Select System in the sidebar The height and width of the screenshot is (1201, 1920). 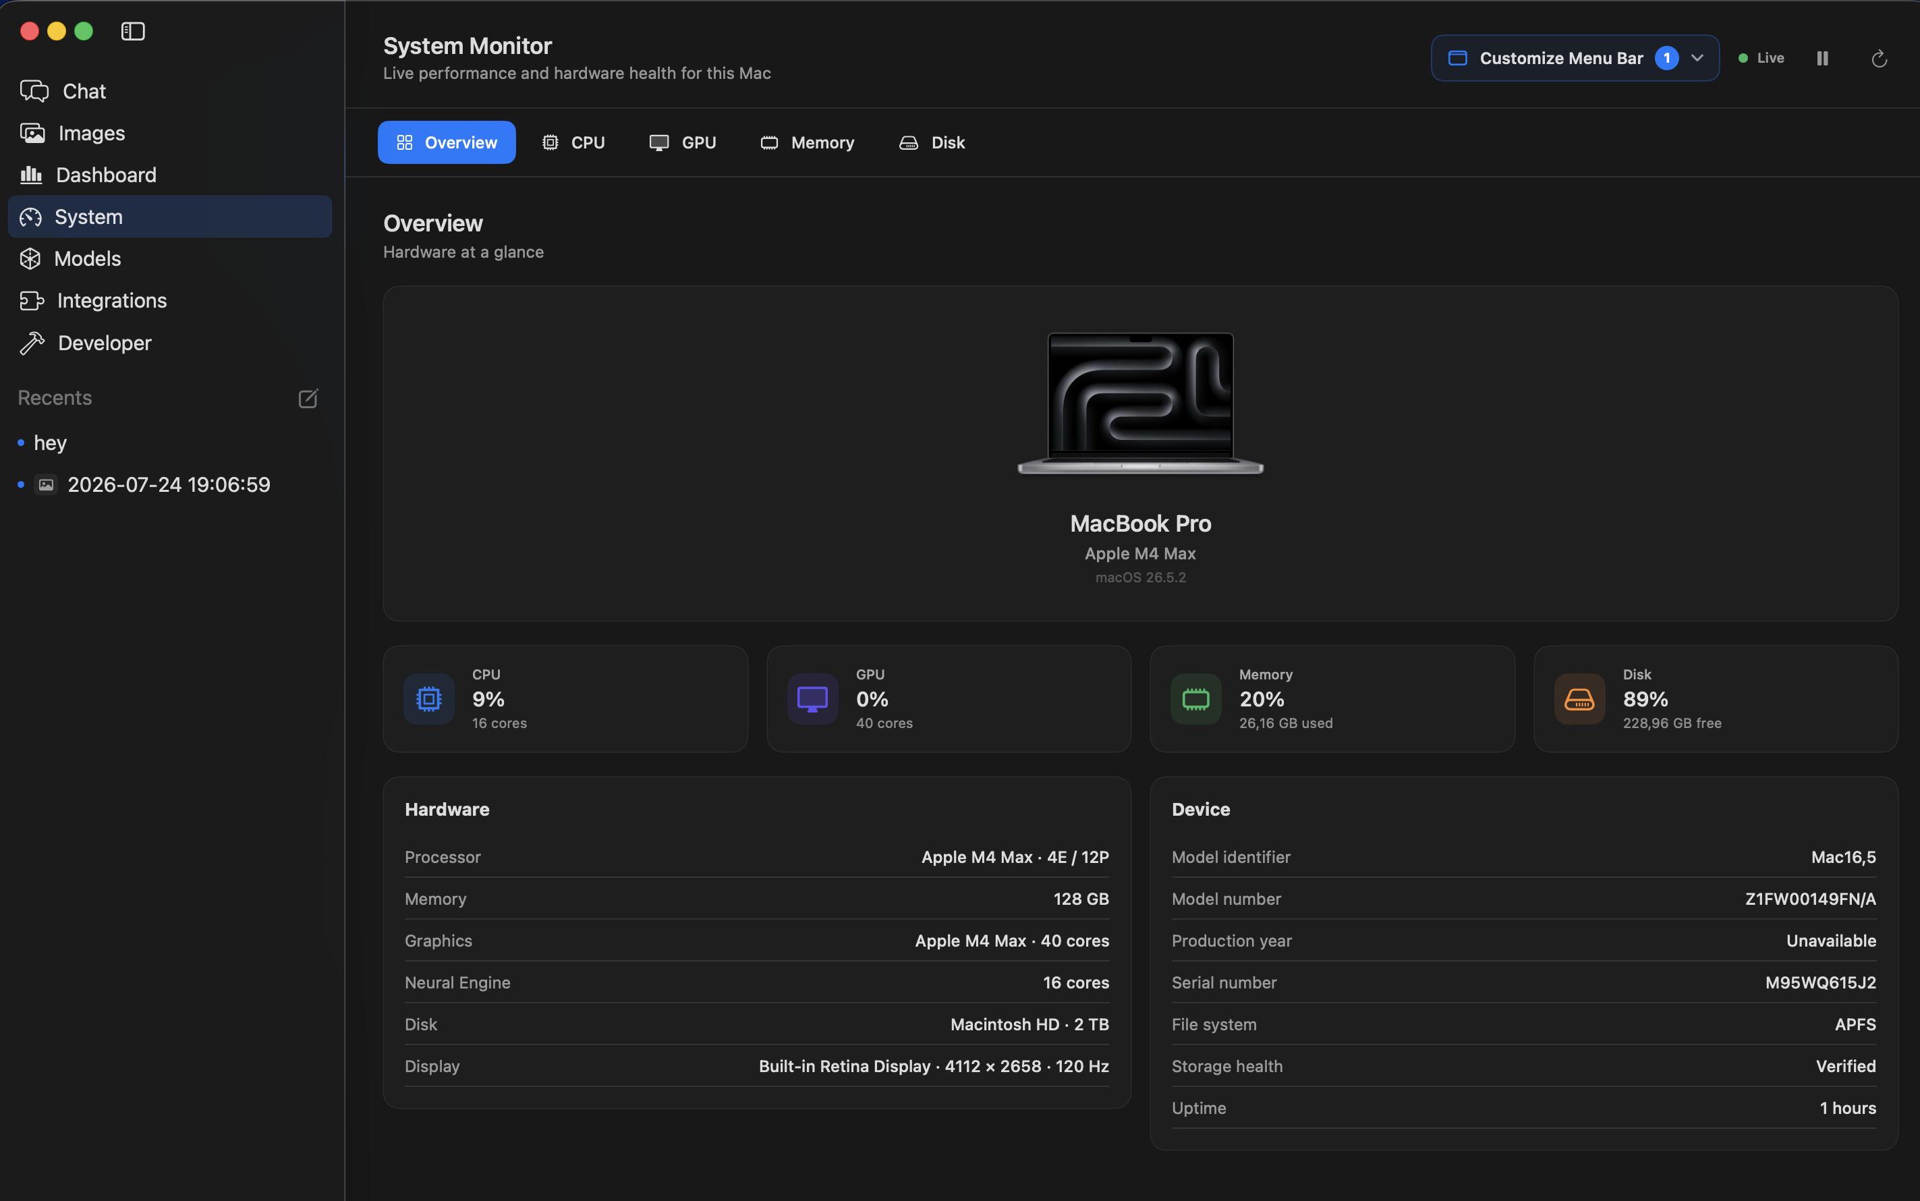click(x=169, y=217)
